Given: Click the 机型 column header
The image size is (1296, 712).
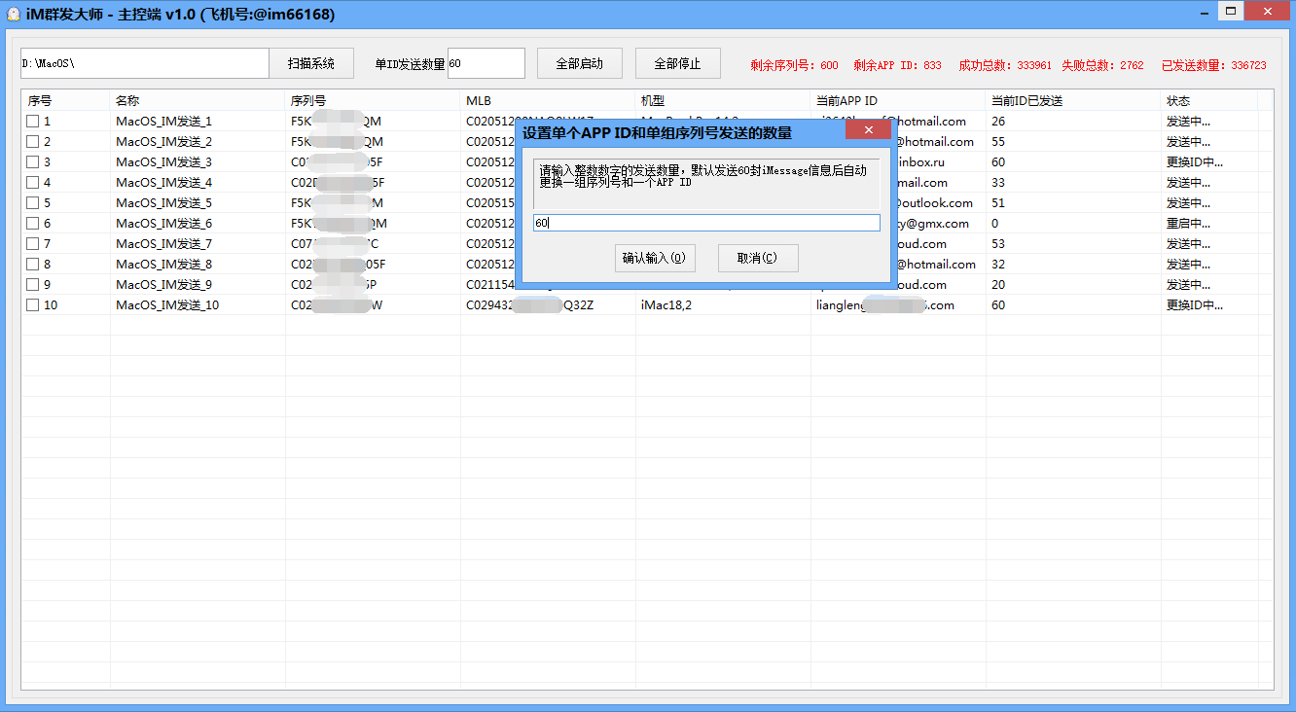Looking at the screenshot, I should 723,101.
